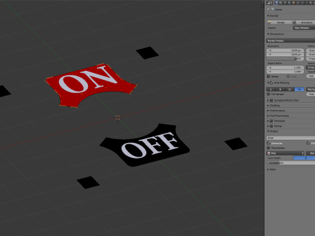Disable the Anti-Aliasing checkbox
This screenshot has height=236, width=315.
pyautogui.click(x=272, y=83)
